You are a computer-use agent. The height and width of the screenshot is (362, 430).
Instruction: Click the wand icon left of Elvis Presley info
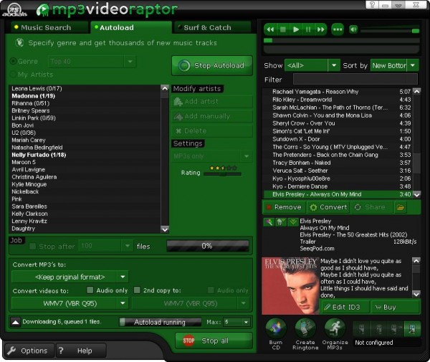pyautogui.click(x=269, y=222)
